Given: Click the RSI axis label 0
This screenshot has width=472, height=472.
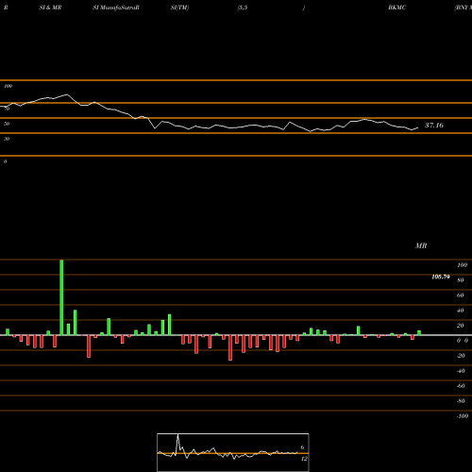Looking at the screenshot, I should (5, 161).
